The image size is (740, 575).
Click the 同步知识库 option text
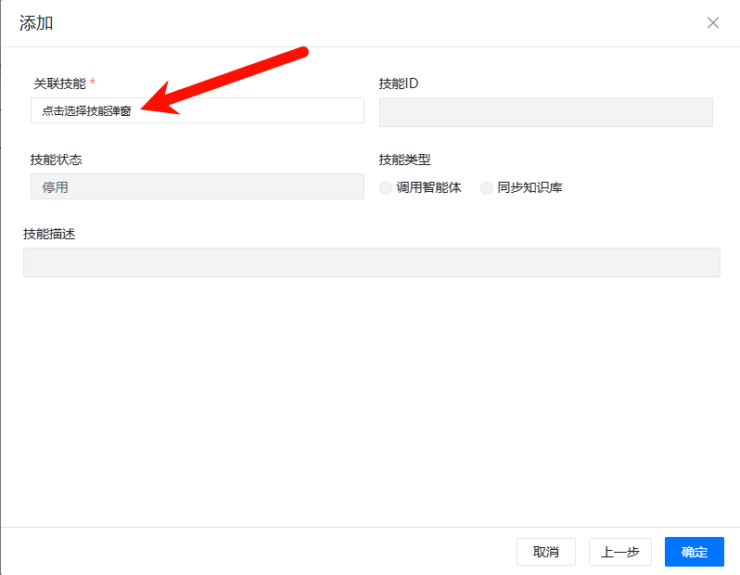[529, 187]
